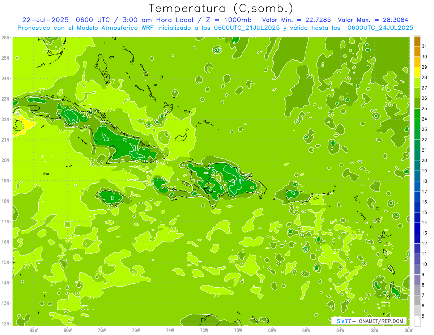Select the date '22-Jul-2025' in the header

point(45,20)
